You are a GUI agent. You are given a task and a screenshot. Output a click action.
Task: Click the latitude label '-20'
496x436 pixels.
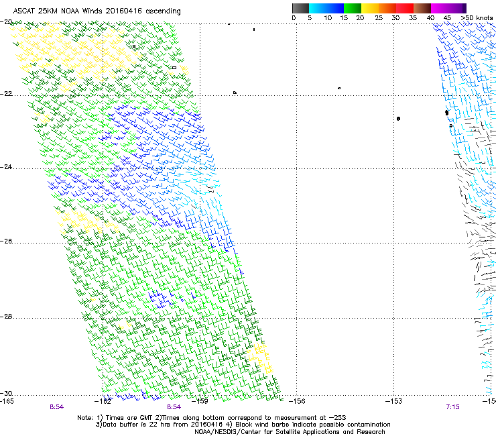[6, 22]
